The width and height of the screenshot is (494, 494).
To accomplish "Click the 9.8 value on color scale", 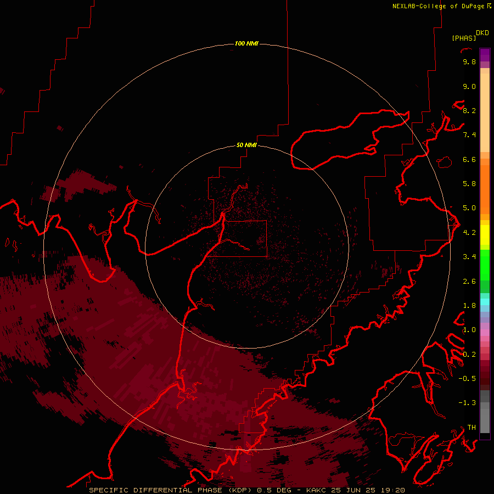I will pos(469,61).
